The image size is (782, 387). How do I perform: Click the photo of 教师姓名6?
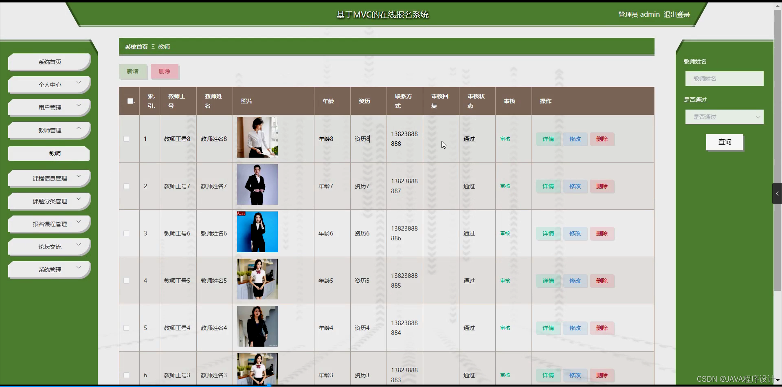pos(257,232)
